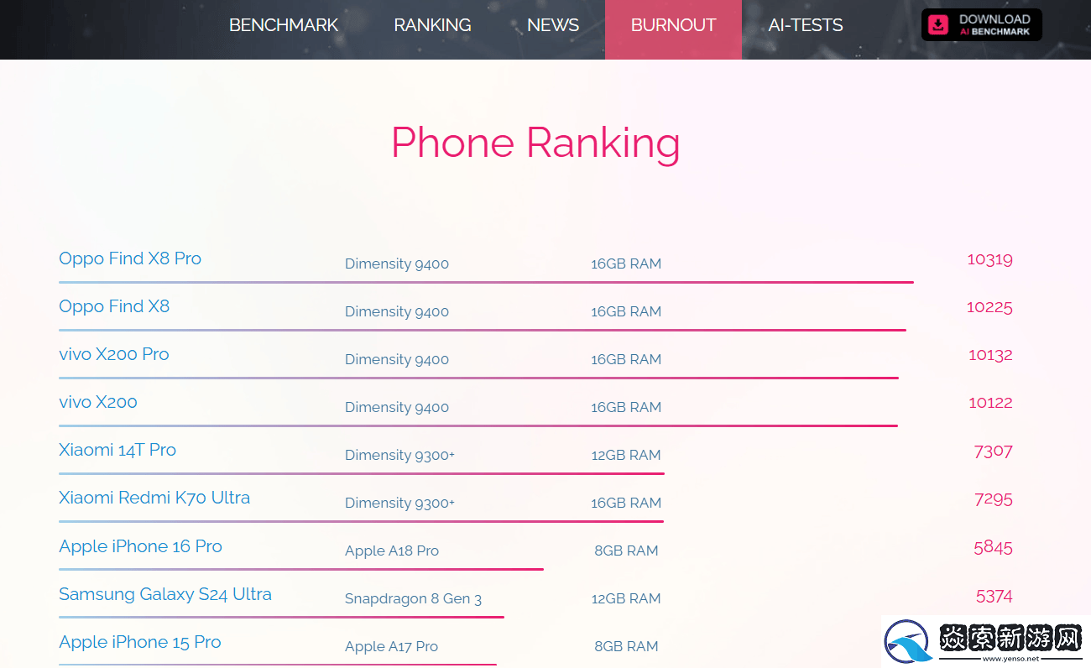Click the Apple A18 Pro chipset label
Image resolution: width=1091 pixels, height=668 pixels.
tap(392, 551)
